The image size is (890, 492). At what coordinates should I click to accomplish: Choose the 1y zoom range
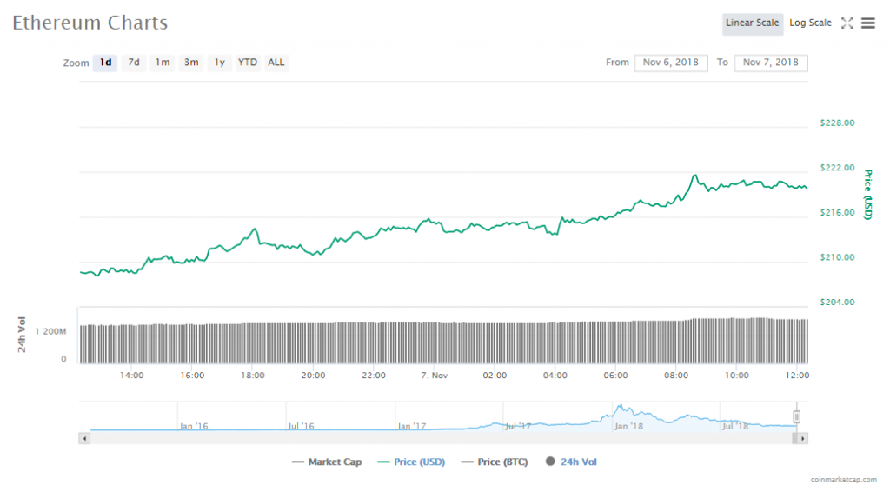click(220, 63)
